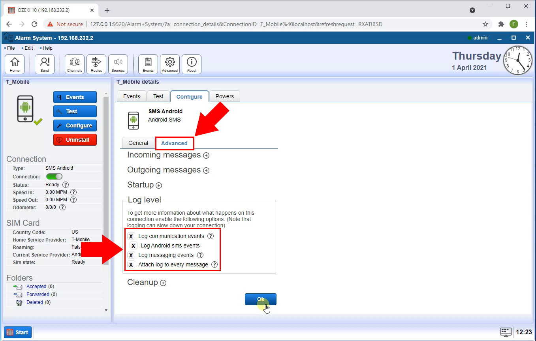Switch to the General sub-tab
The width and height of the screenshot is (536, 341).
[138, 143]
